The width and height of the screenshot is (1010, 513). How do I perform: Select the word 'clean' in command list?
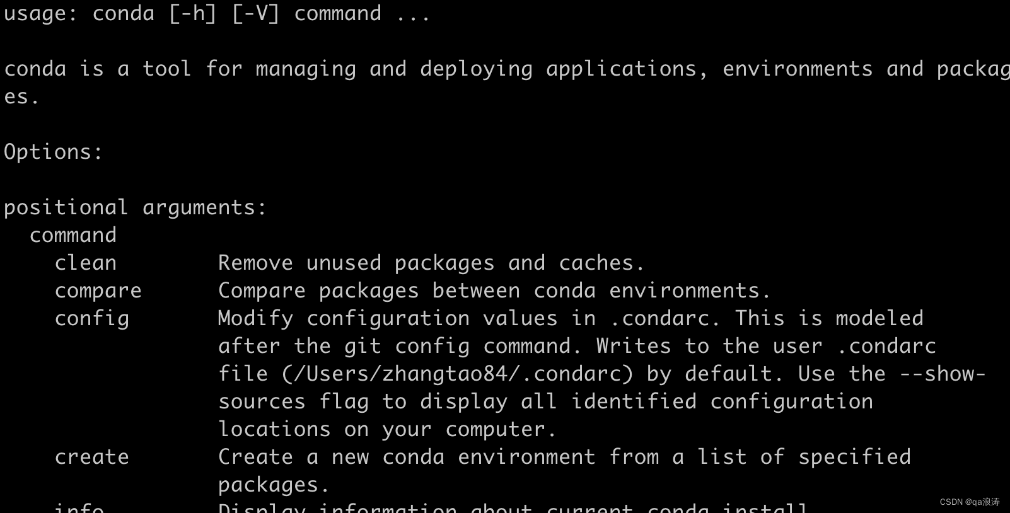click(x=85, y=263)
